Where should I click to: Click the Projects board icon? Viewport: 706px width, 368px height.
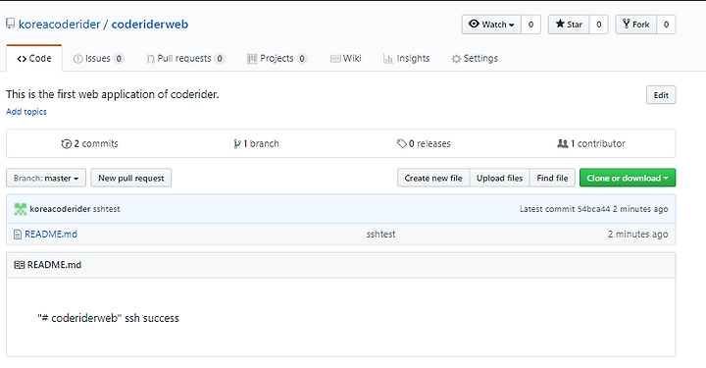point(252,59)
